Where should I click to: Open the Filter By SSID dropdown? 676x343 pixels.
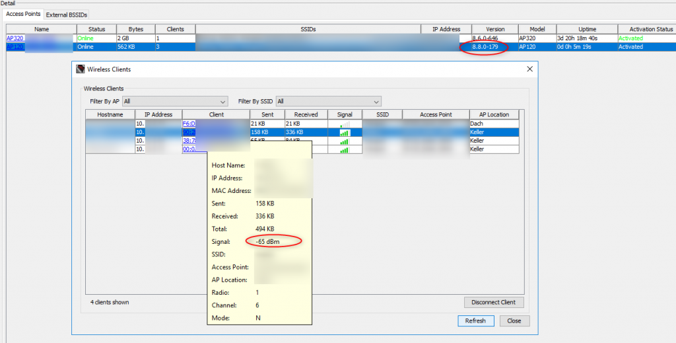click(x=328, y=102)
